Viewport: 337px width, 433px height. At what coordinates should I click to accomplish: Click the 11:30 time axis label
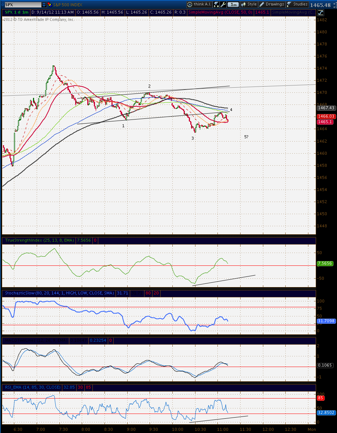coord(245,429)
